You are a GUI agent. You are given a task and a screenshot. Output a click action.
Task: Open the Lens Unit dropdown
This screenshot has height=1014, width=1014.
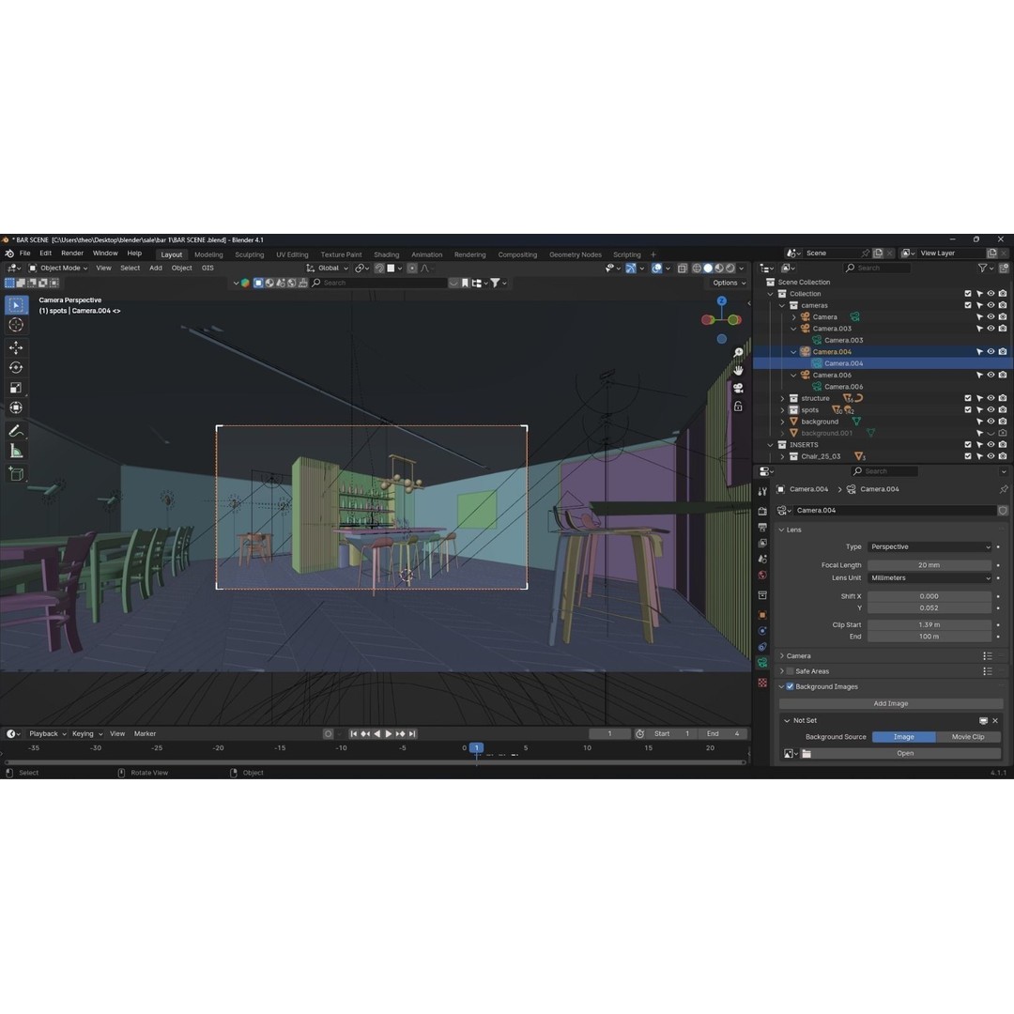(x=929, y=578)
